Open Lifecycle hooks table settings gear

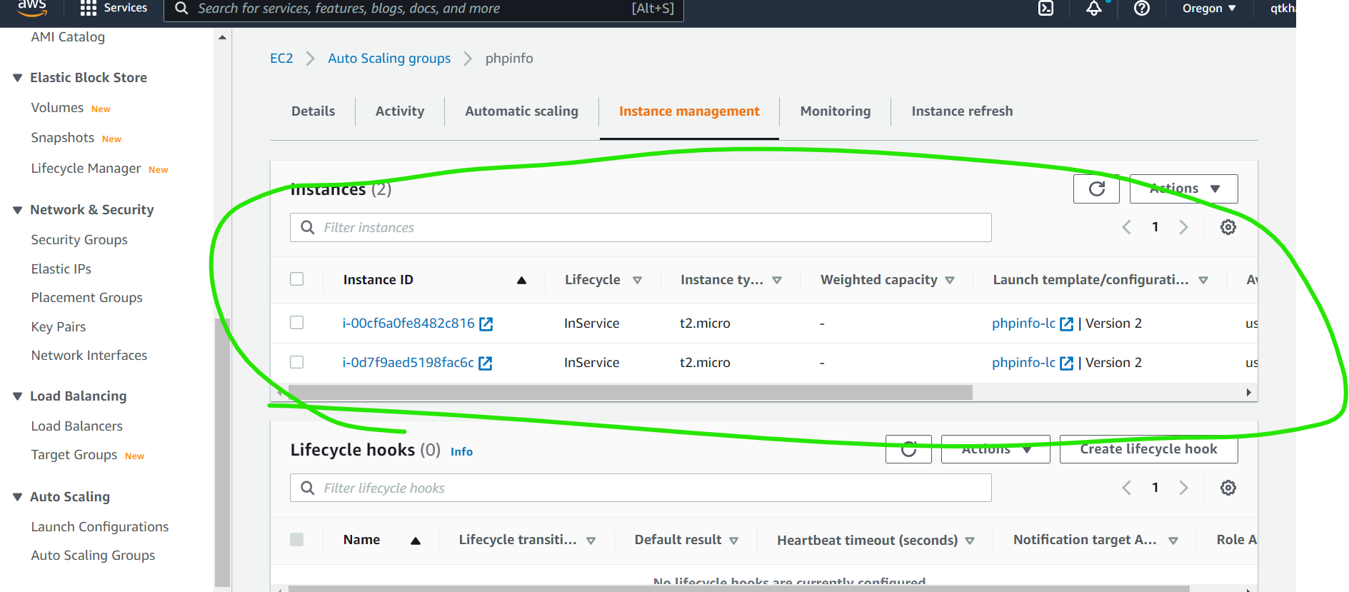(1228, 488)
